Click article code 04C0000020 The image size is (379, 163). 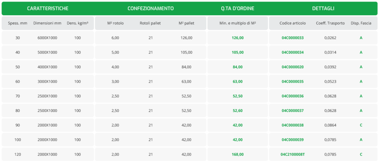tap(292, 67)
